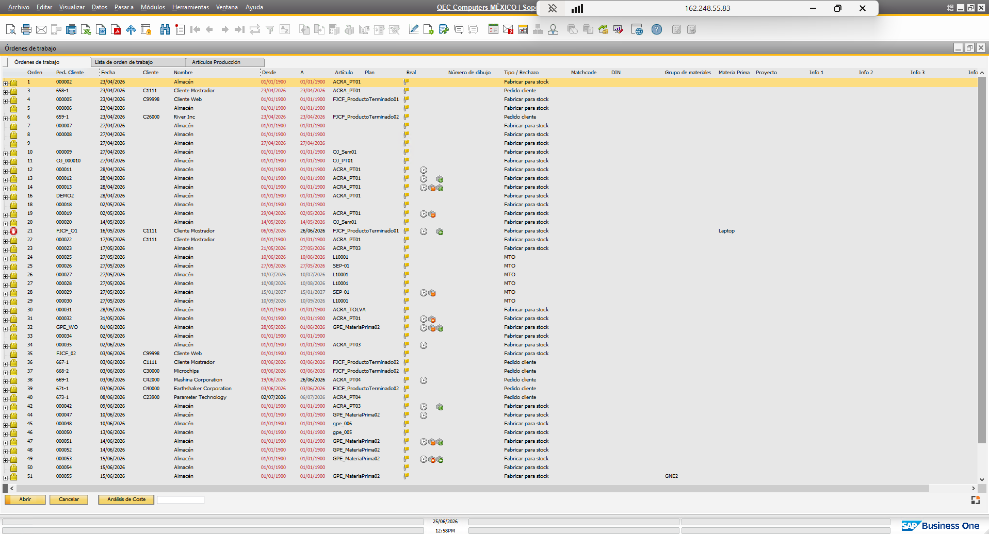
Task: Sort by the Fecha column header
Action: coord(108,73)
